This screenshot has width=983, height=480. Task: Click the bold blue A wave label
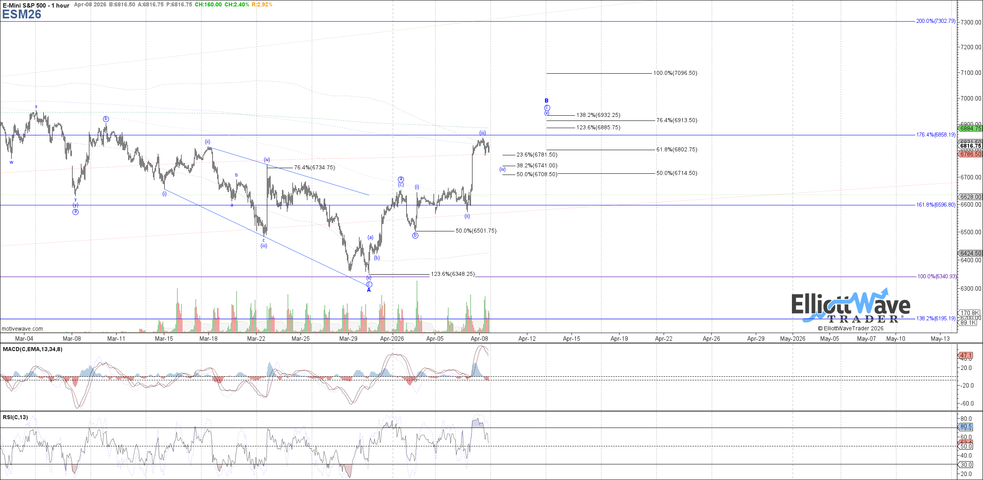click(x=369, y=290)
